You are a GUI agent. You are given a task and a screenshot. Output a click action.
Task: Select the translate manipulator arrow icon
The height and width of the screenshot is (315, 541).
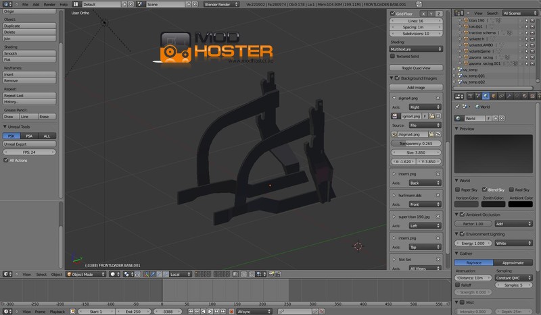pyautogui.click(x=153, y=275)
